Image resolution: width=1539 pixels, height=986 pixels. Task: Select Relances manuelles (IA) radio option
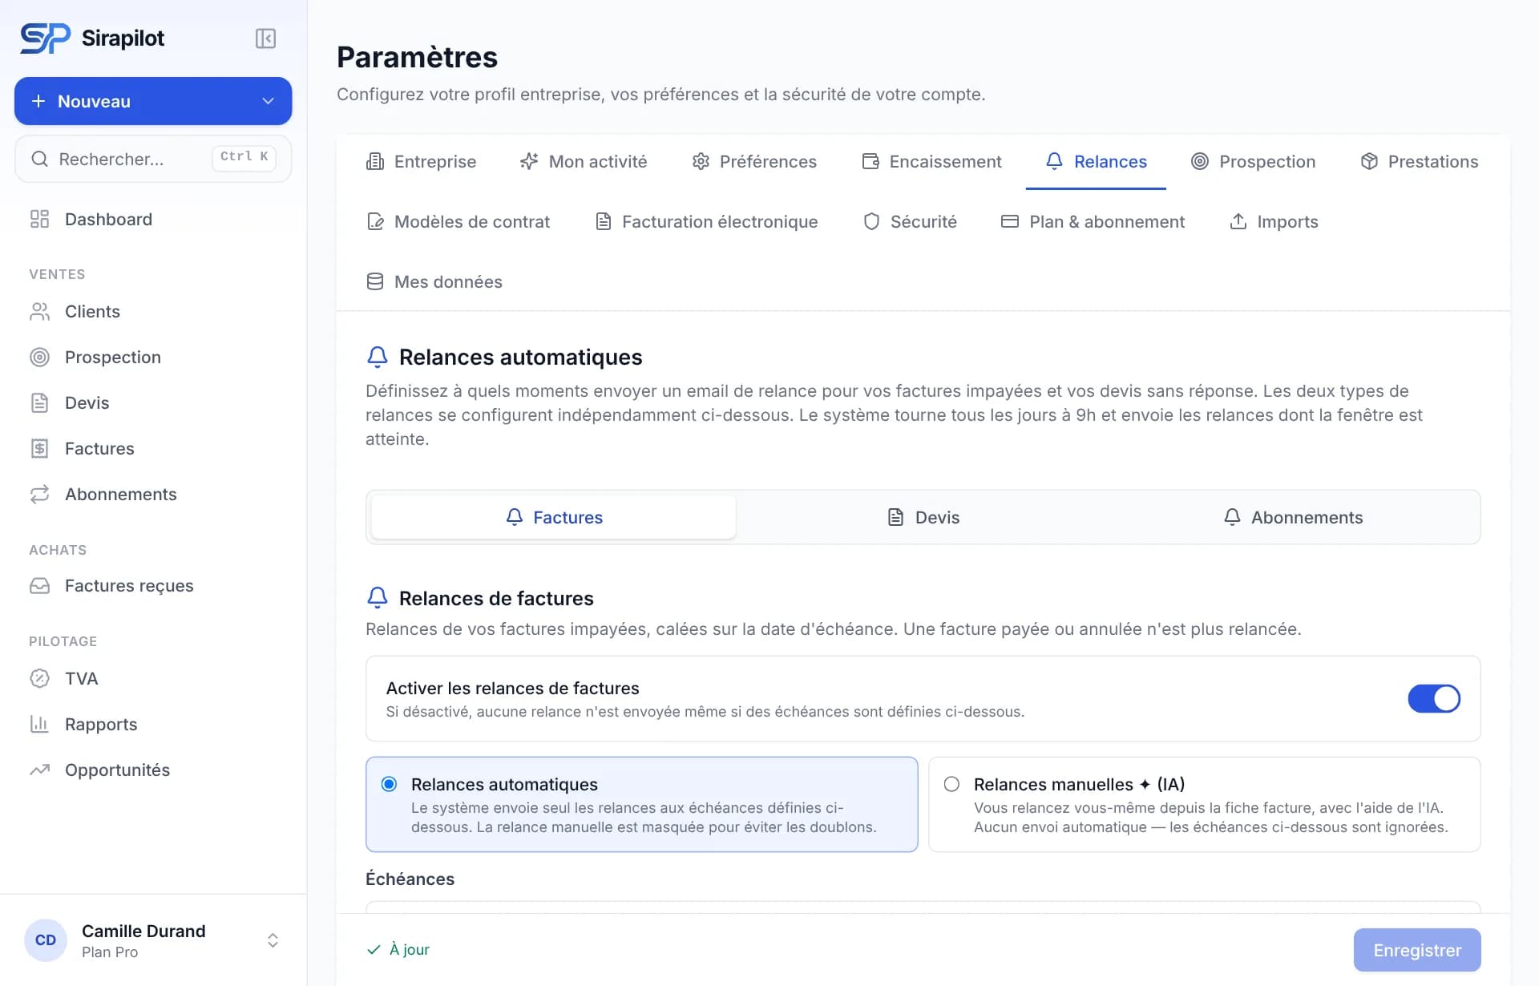(951, 784)
